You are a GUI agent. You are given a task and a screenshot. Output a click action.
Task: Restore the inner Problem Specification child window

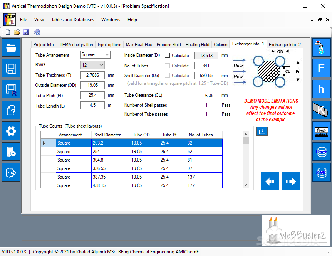[320, 20]
